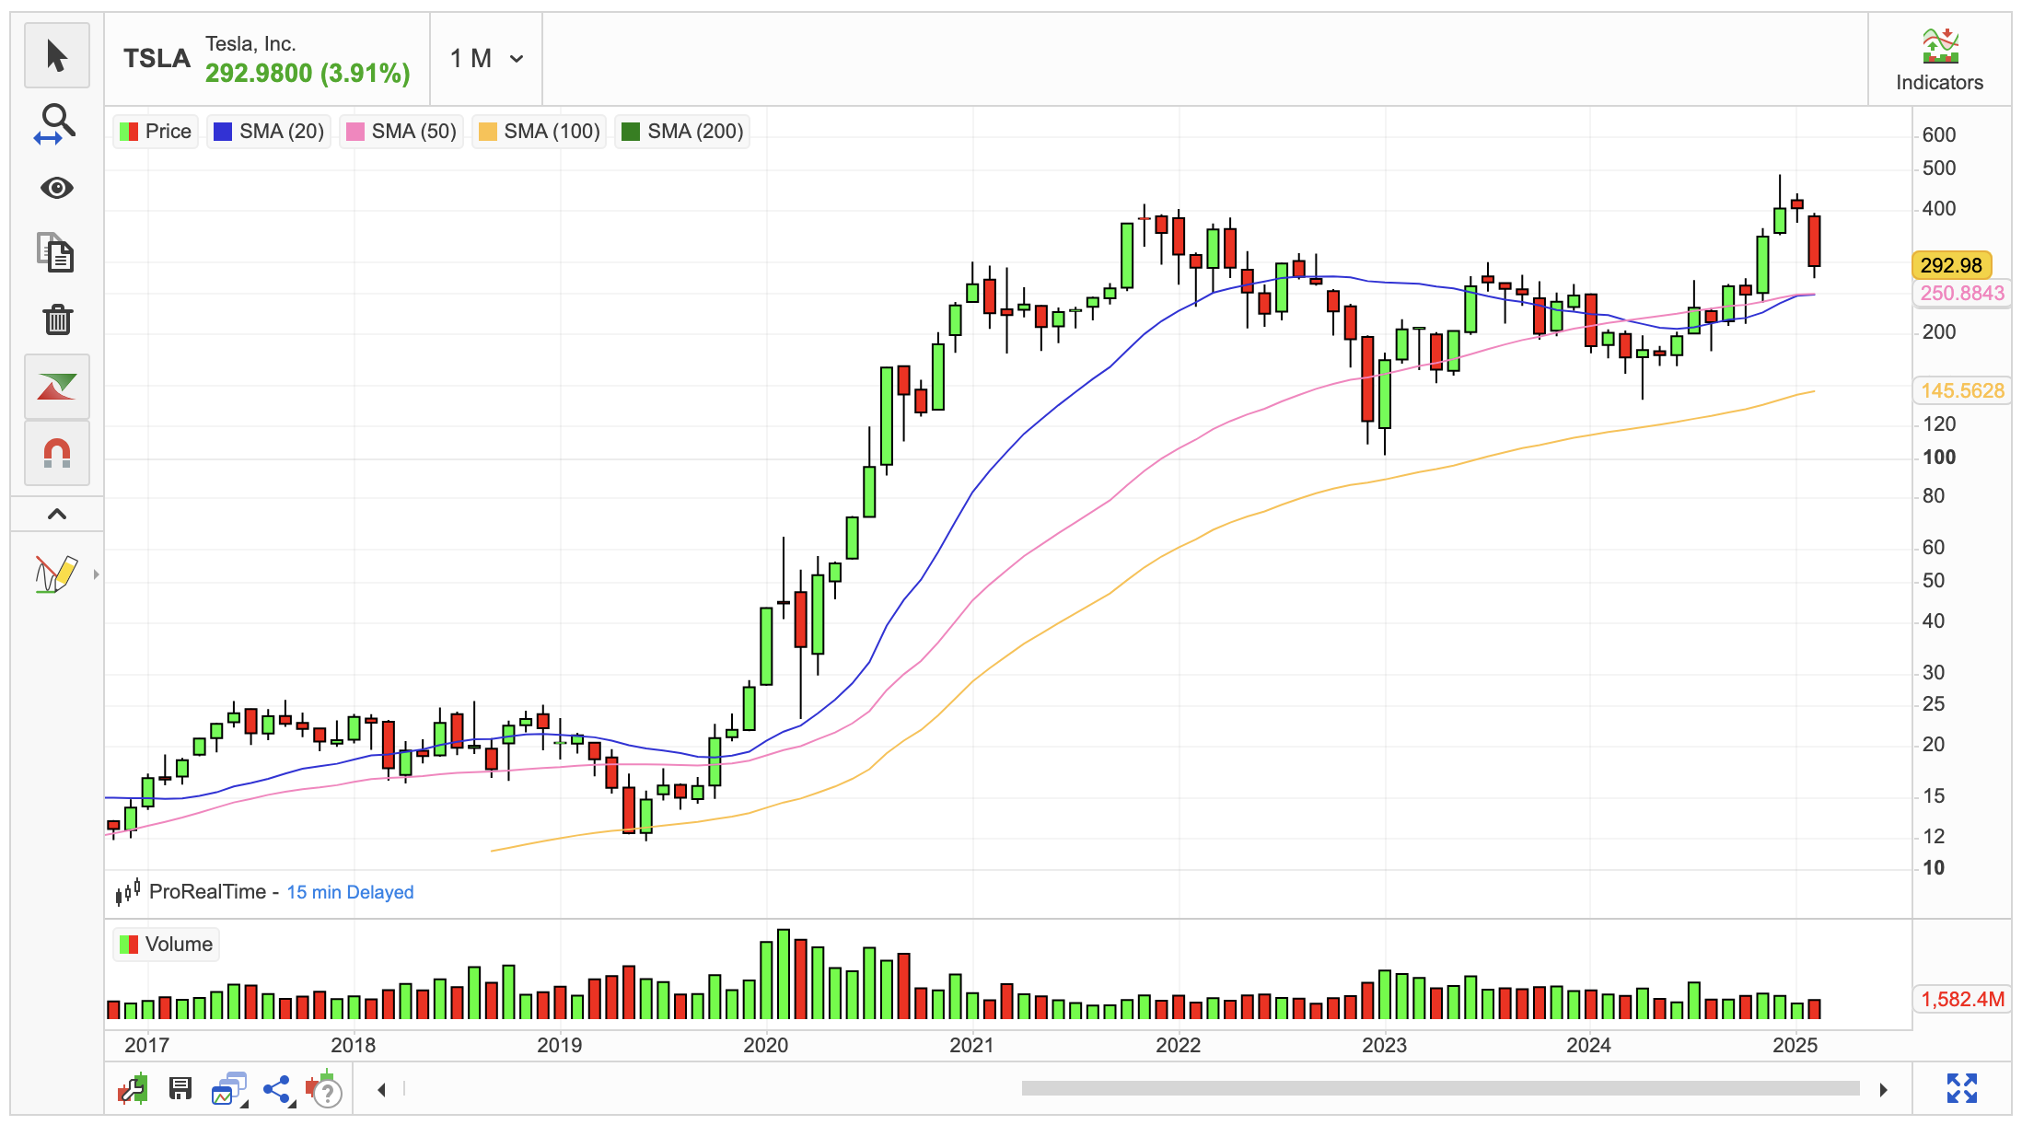
Task: Expand drawing tools side arrow
Action: pyautogui.click(x=96, y=574)
